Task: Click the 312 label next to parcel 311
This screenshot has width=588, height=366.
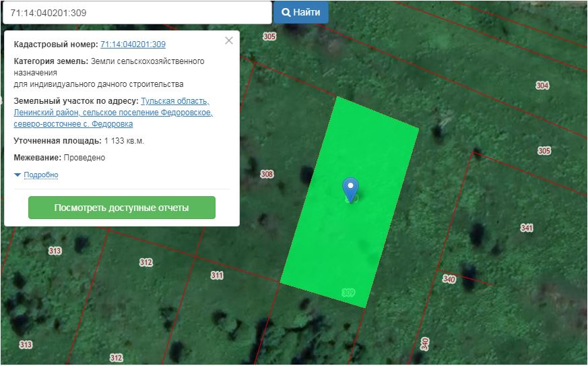Action: 146,262
